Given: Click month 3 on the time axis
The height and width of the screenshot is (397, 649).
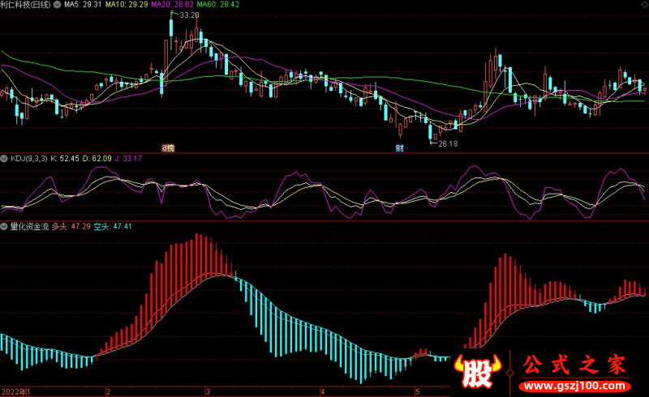Looking at the screenshot, I should click(x=208, y=391).
